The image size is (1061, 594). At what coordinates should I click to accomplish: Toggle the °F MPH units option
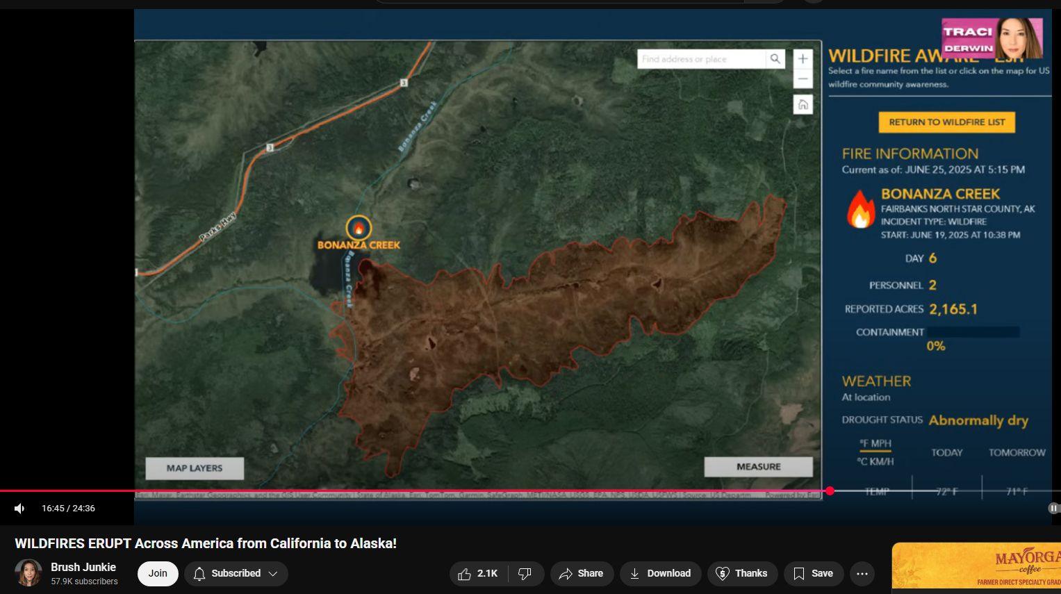pos(875,444)
